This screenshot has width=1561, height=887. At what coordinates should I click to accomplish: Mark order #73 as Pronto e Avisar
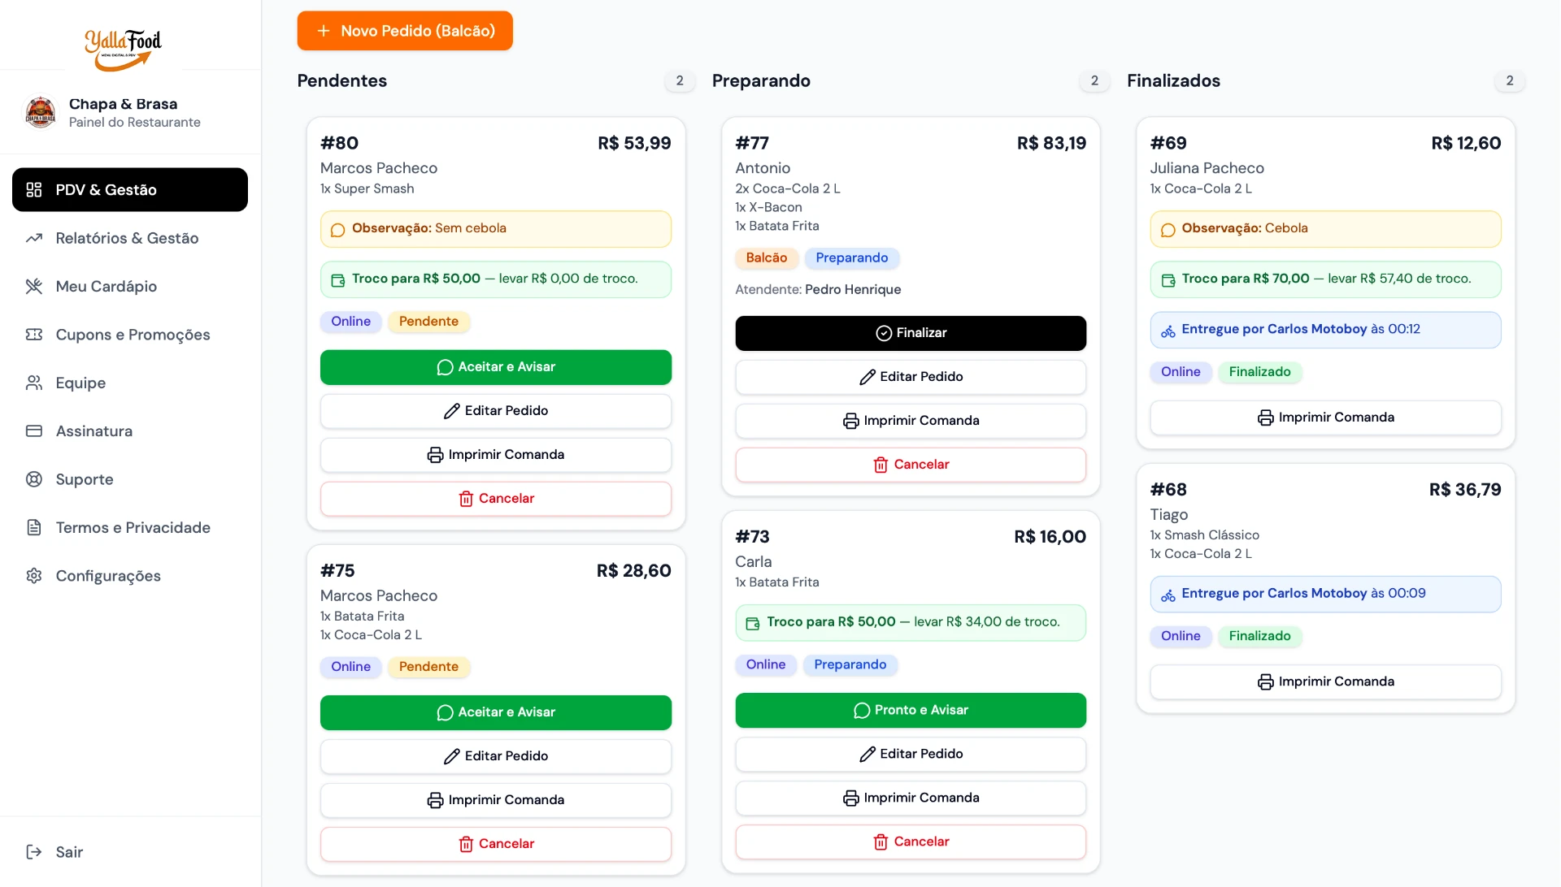click(911, 710)
